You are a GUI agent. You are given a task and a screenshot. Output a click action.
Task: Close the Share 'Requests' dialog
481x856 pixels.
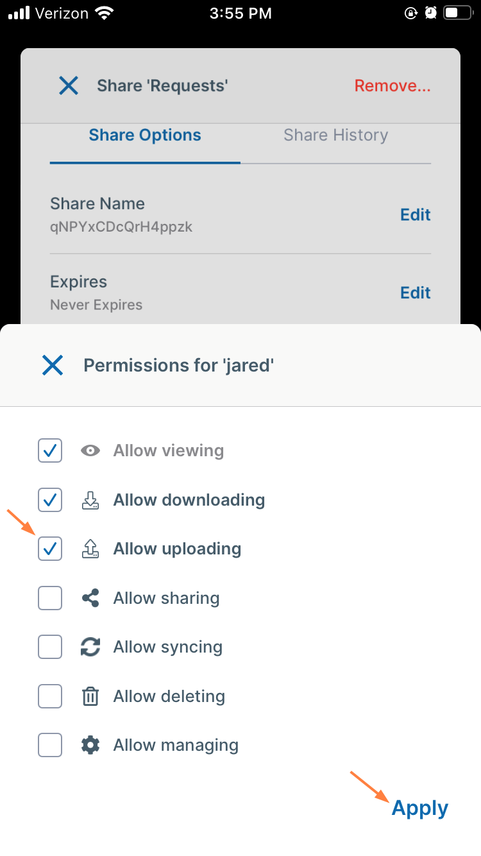tap(69, 85)
